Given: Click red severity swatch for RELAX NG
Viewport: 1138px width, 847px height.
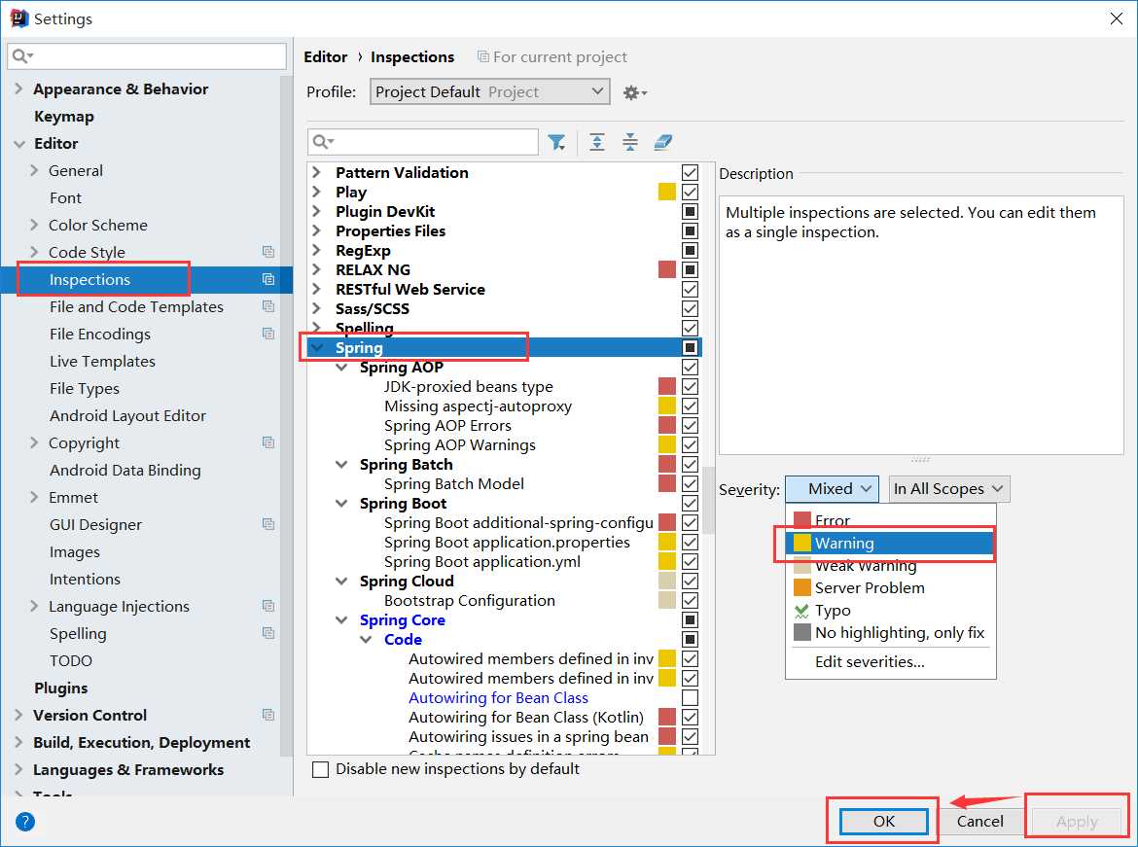Looking at the screenshot, I should tap(667, 270).
